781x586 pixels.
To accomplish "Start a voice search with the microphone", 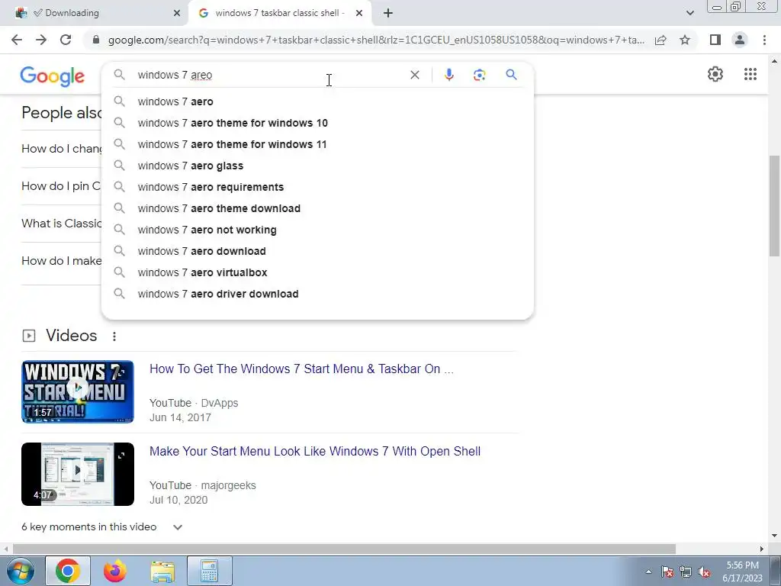I will pyautogui.click(x=448, y=75).
